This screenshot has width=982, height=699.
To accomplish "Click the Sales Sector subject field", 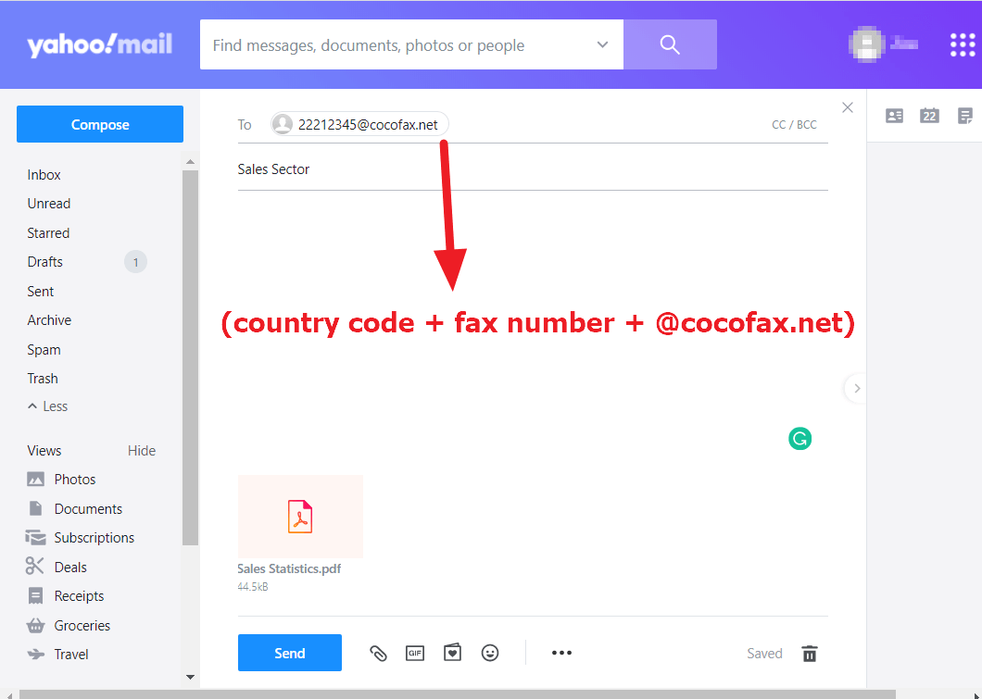I will [533, 169].
